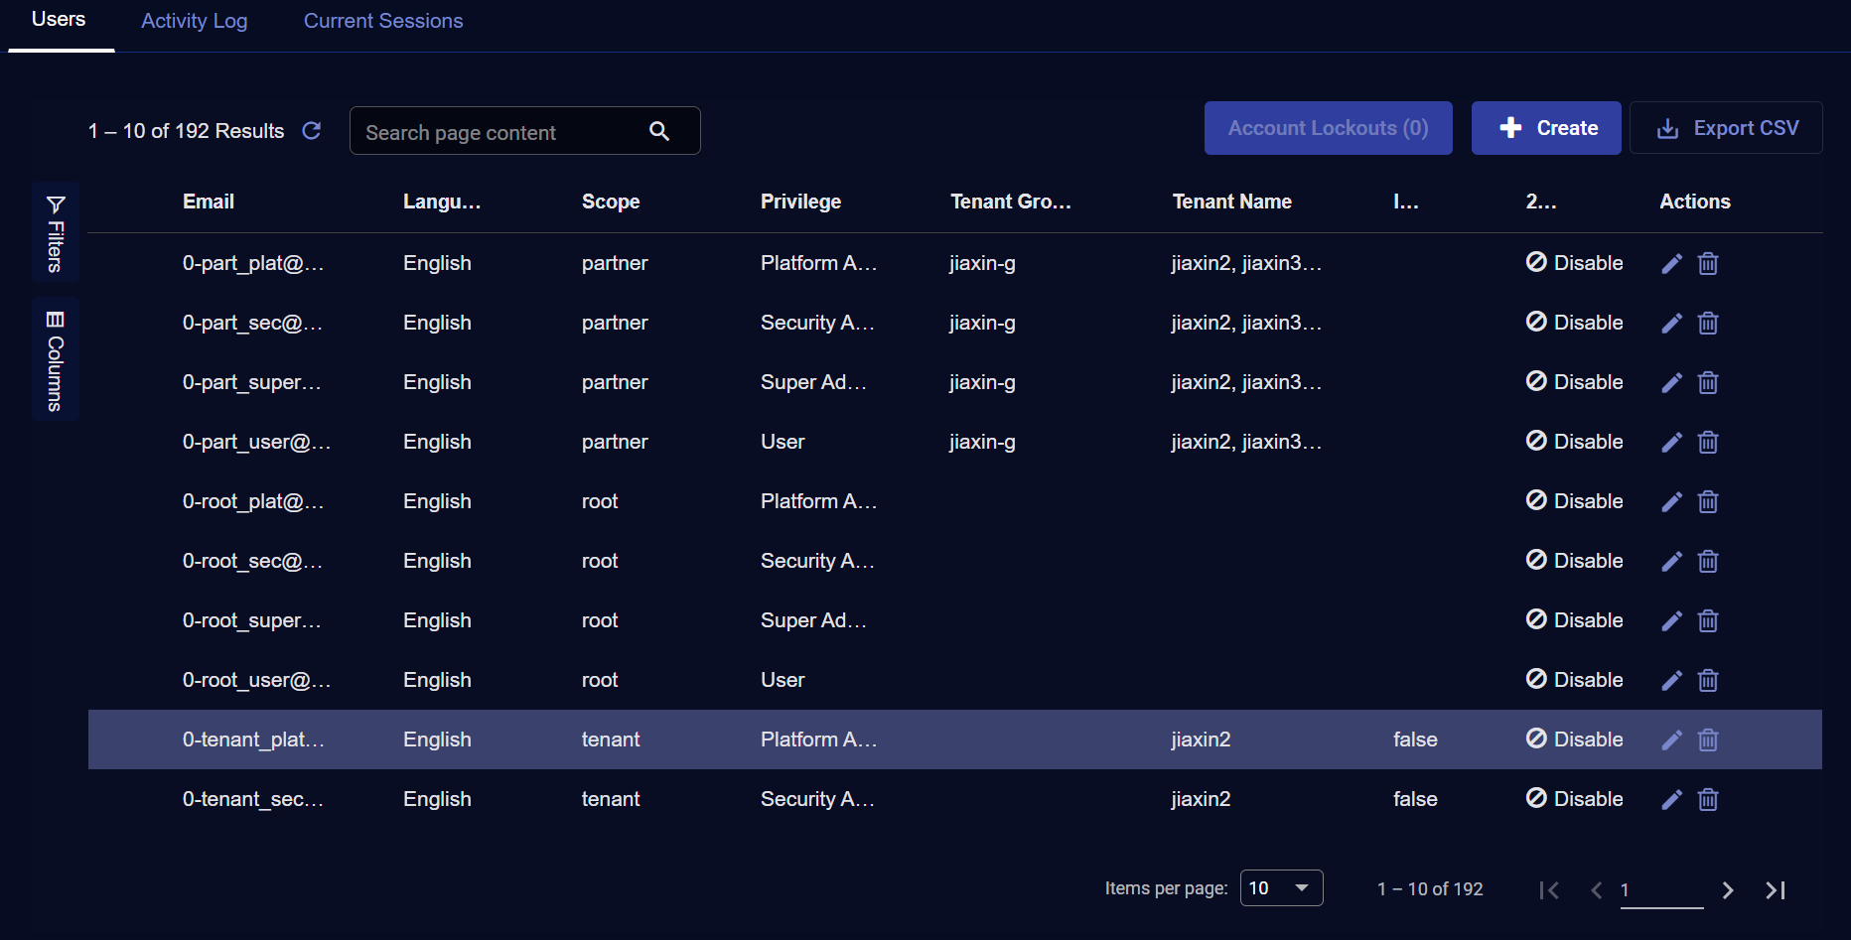Screen dimensions: 1851x940
Task: Click edit pencil for 0-root_super user
Action: click(x=1671, y=620)
